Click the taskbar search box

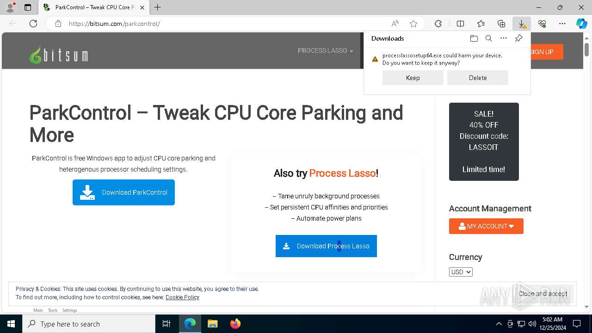[89, 324]
